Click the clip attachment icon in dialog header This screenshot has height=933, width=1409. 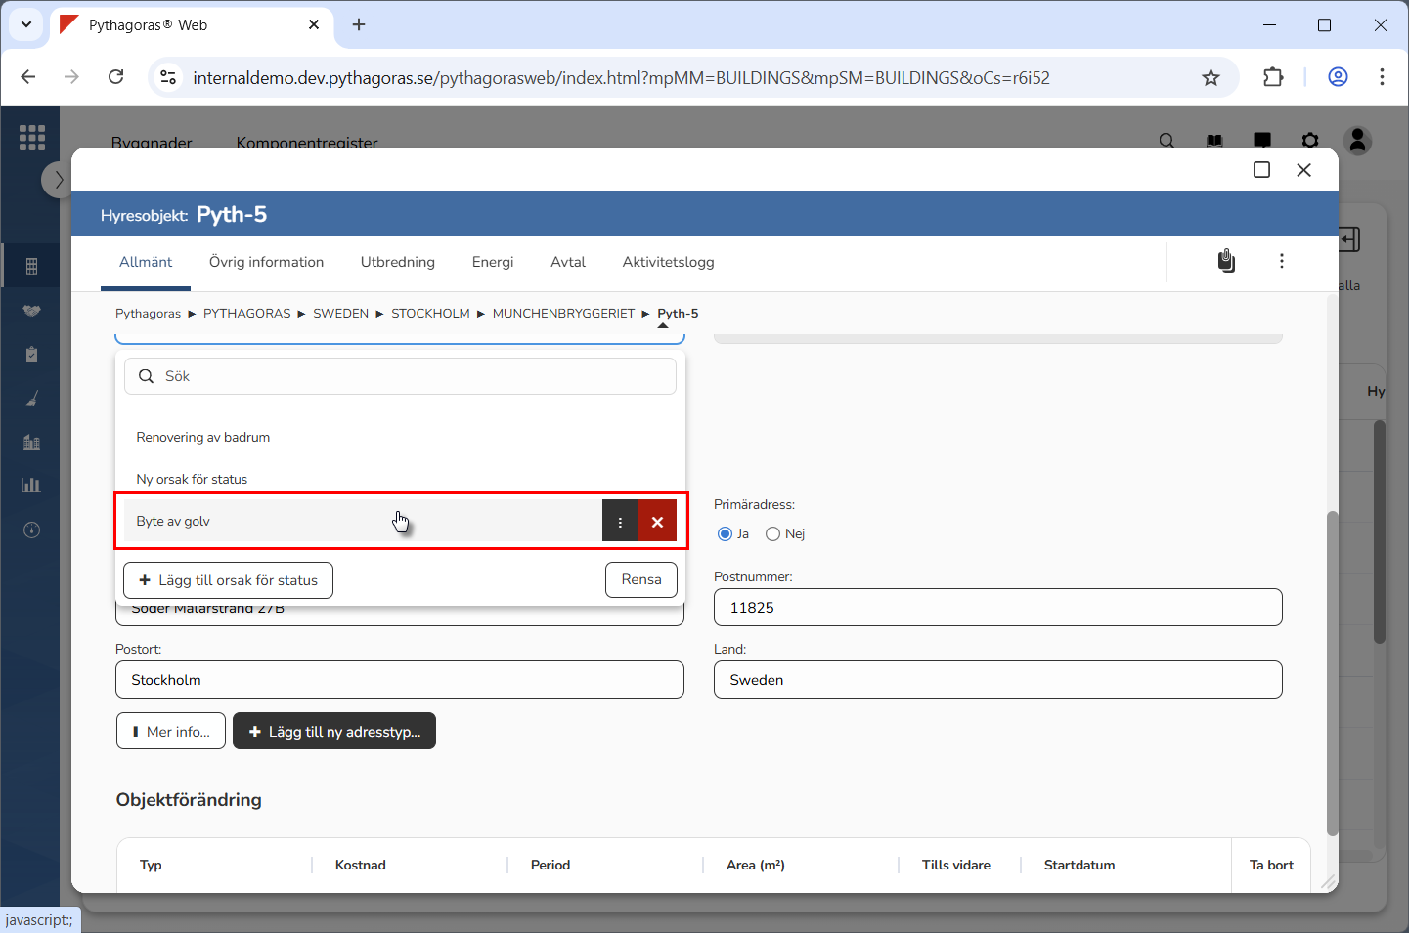click(x=1226, y=261)
